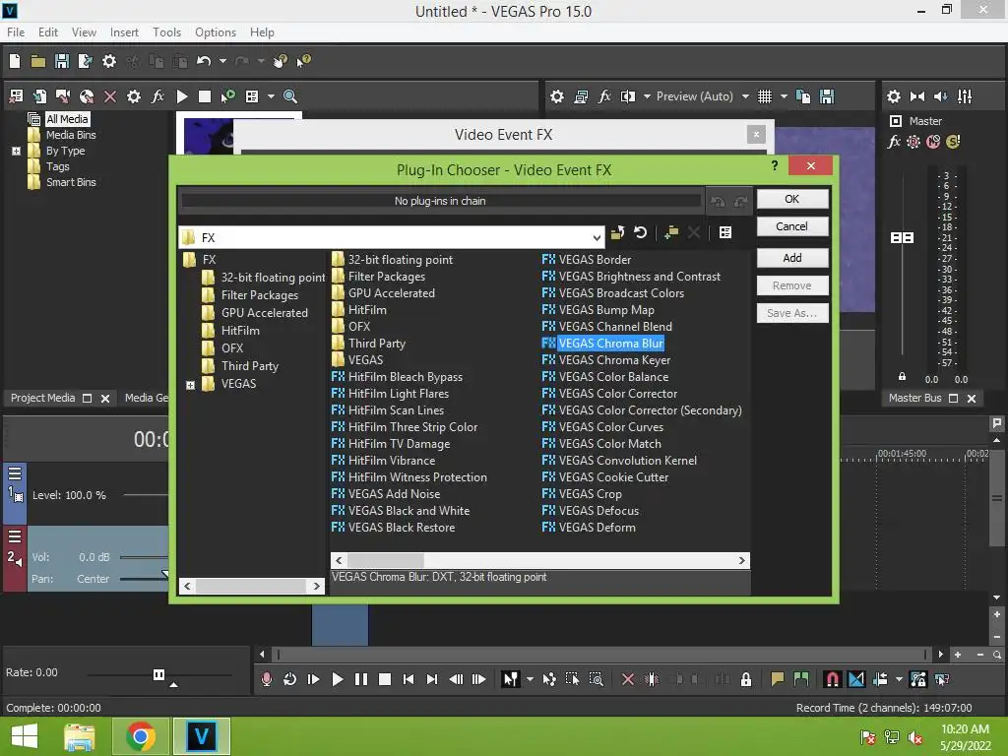Go to start in transport bar
1008x756 pixels.
(409, 679)
